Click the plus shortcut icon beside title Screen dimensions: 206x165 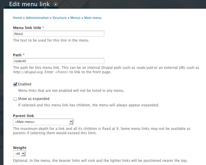(56, 4)
